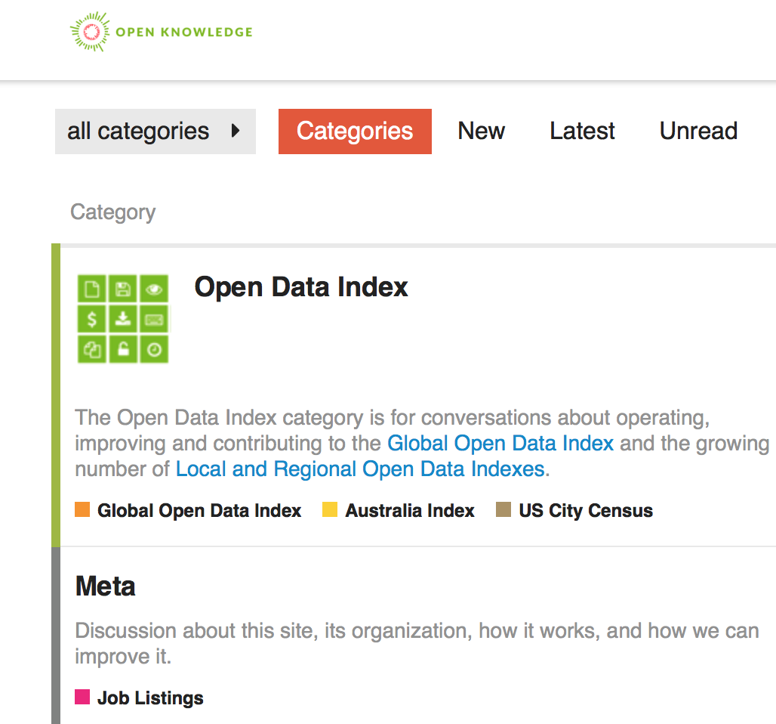
Task: Go to the Meta category
Action: click(x=106, y=586)
